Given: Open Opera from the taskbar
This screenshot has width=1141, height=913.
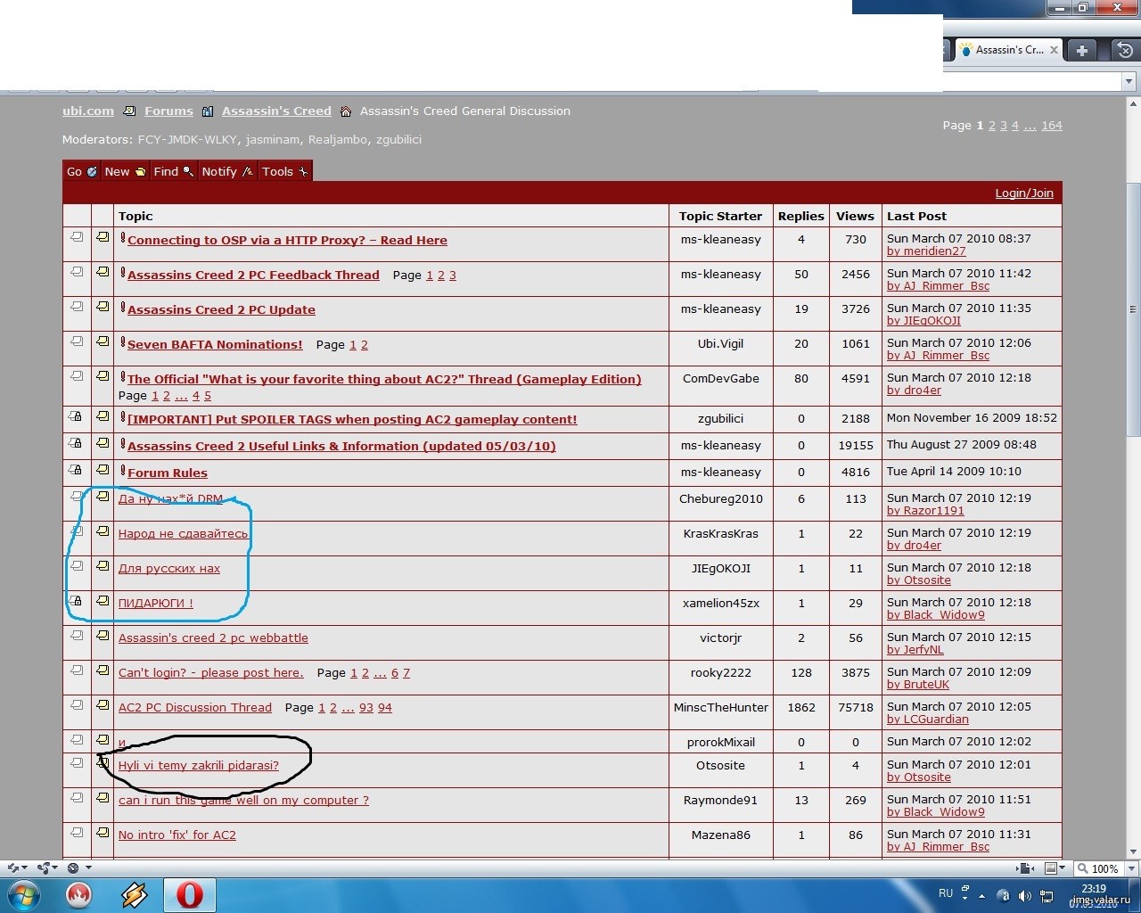Looking at the screenshot, I should (190, 895).
